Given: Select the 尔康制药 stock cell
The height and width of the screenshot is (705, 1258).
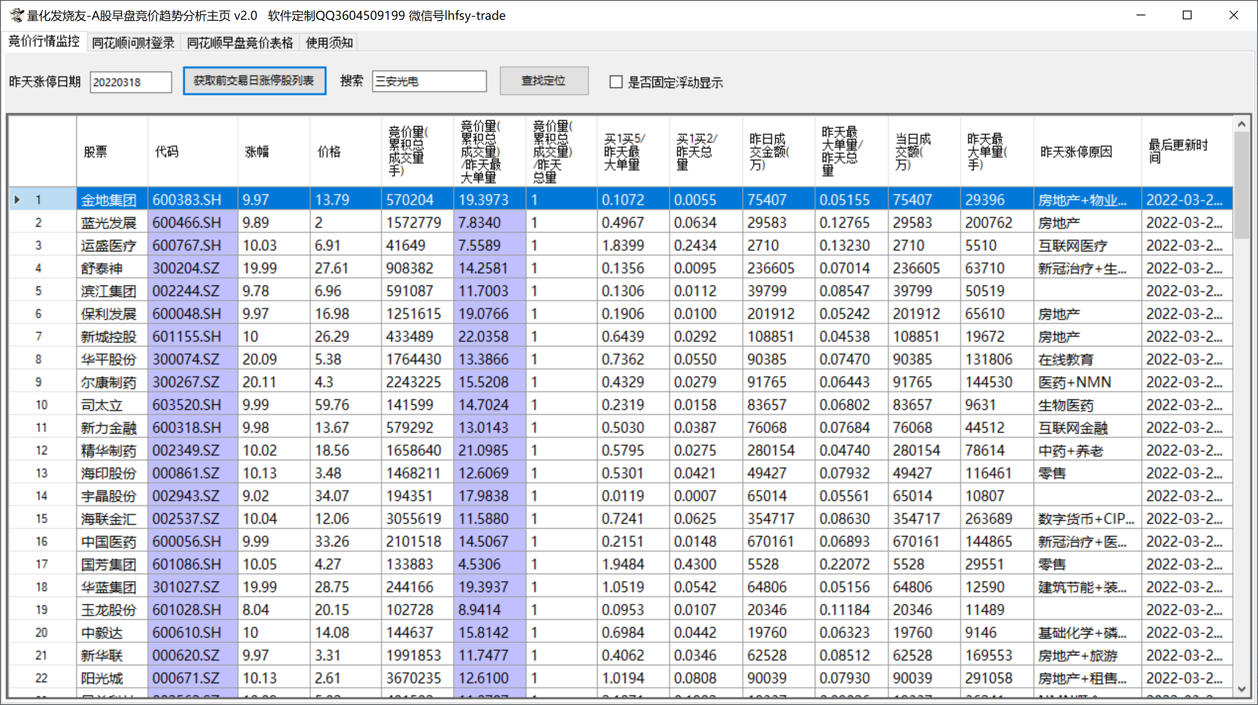Looking at the screenshot, I should [112, 382].
